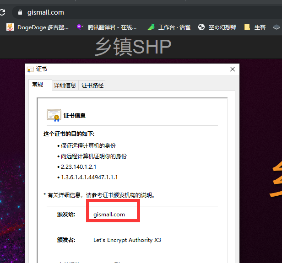Image resolution: width=282 pixels, height=263 pixels.
Task: Click the 乡镇SHP page heading
Action: (133, 47)
